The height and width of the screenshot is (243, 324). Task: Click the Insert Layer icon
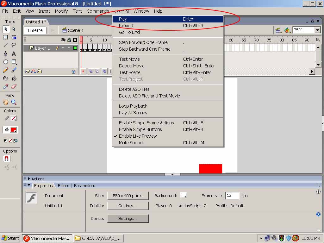pyautogui.click(x=27, y=72)
